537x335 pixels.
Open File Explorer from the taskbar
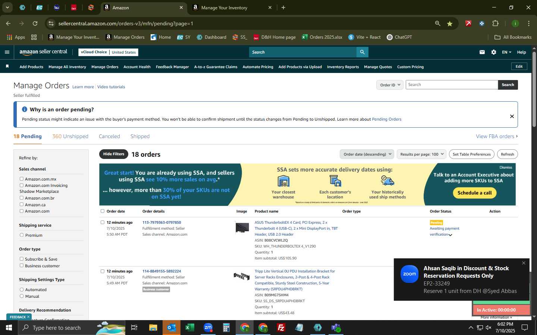coord(153,328)
